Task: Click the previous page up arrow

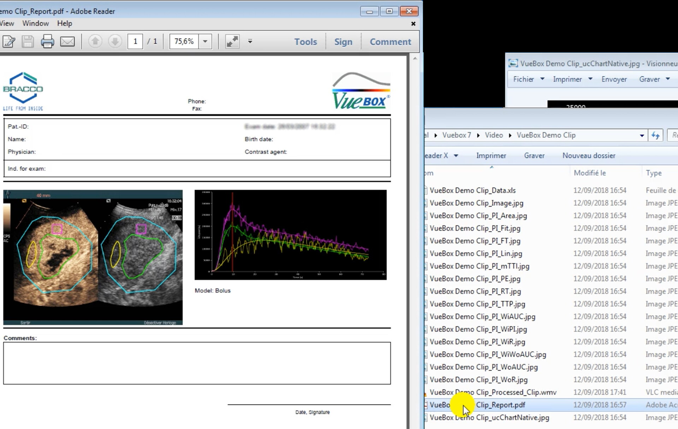Action: tap(95, 42)
